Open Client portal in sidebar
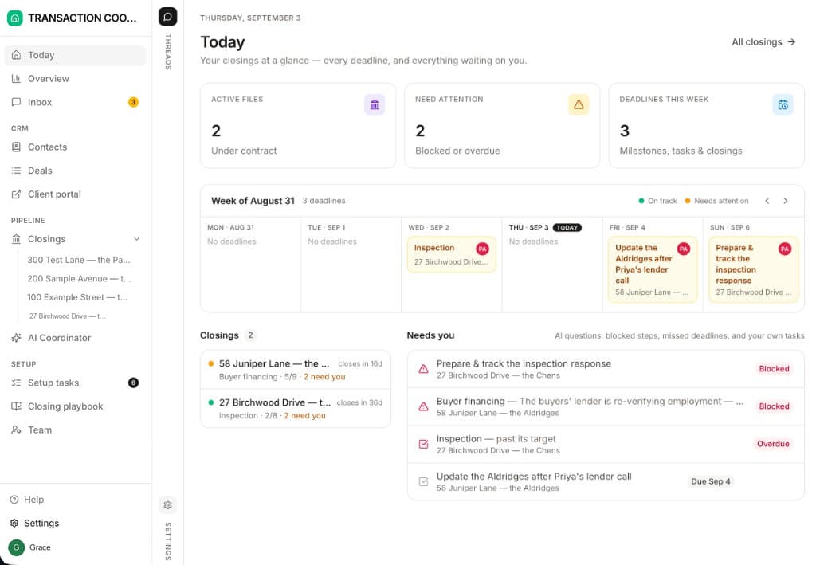This screenshot has width=816, height=565. tap(75, 194)
